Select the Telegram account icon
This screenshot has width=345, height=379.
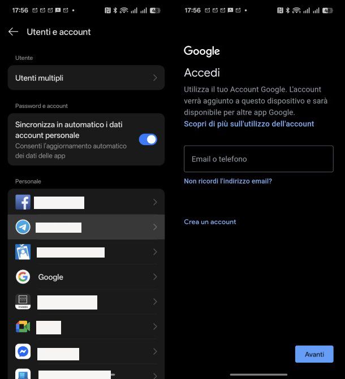point(23,227)
